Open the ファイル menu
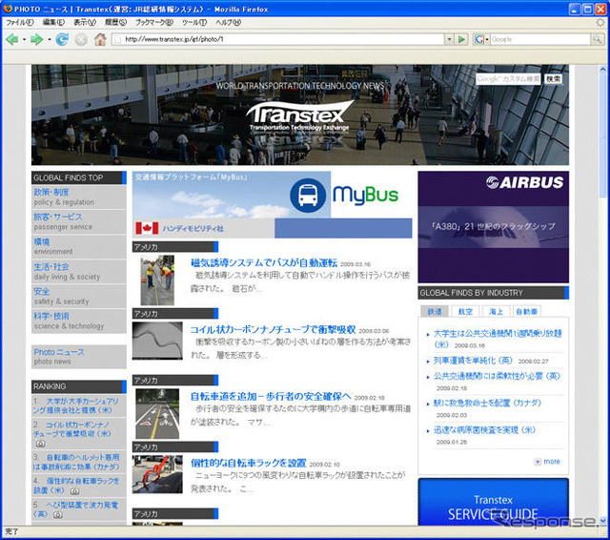This screenshot has height=540, width=610. pos(20,23)
